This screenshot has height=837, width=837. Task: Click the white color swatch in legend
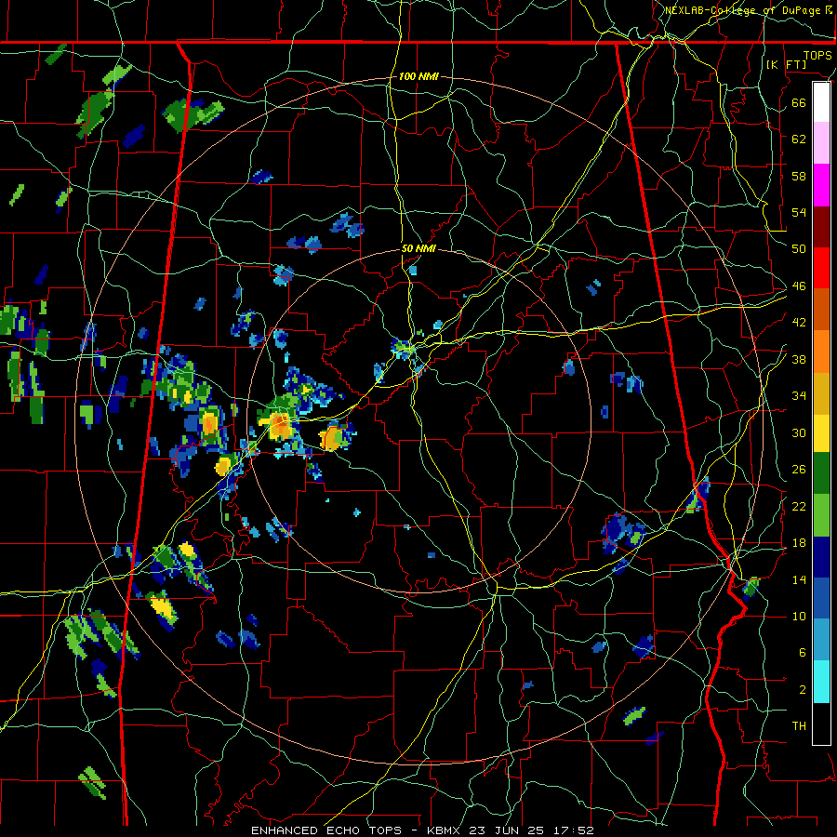tap(821, 102)
